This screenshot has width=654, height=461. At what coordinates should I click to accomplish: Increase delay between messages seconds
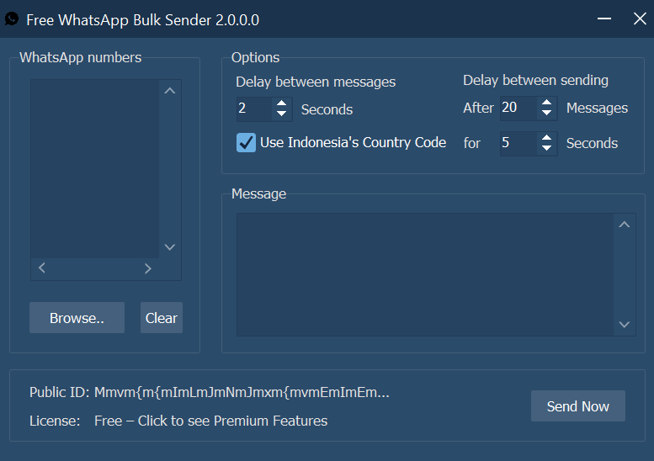tap(282, 103)
